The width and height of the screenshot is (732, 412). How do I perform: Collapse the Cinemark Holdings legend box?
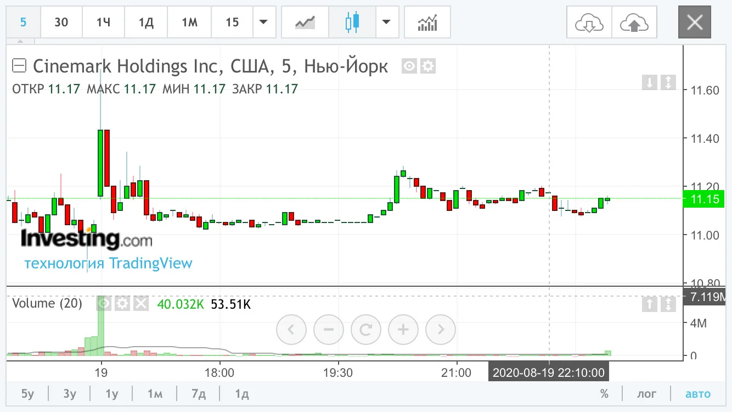pos(19,66)
